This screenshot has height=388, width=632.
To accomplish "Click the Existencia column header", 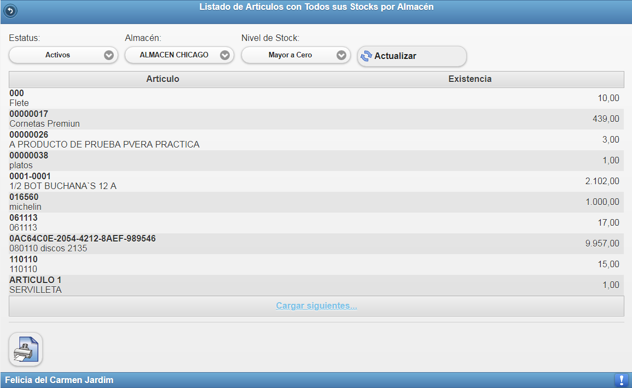I will pyautogui.click(x=470, y=79).
